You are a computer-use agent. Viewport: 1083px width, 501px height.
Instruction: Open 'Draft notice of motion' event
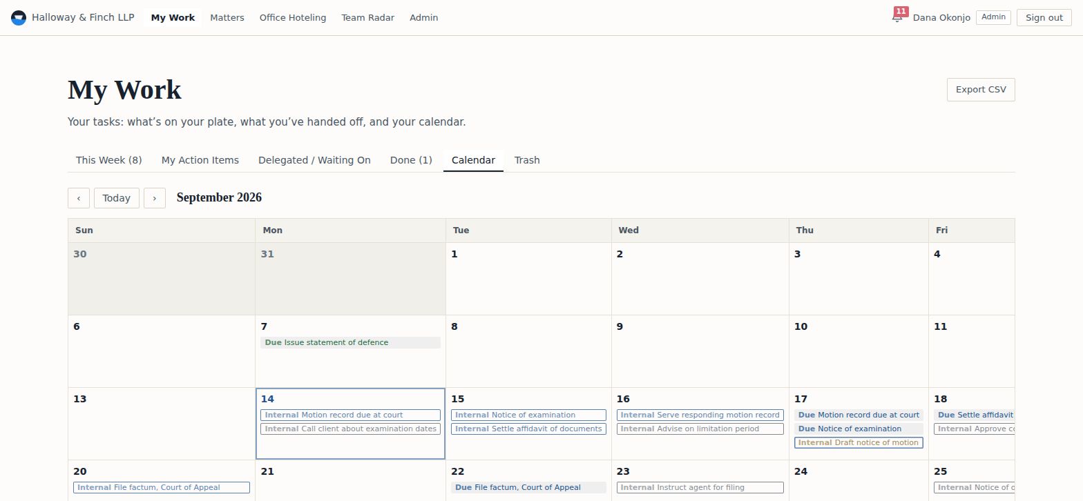pyautogui.click(x=859, y=442)
